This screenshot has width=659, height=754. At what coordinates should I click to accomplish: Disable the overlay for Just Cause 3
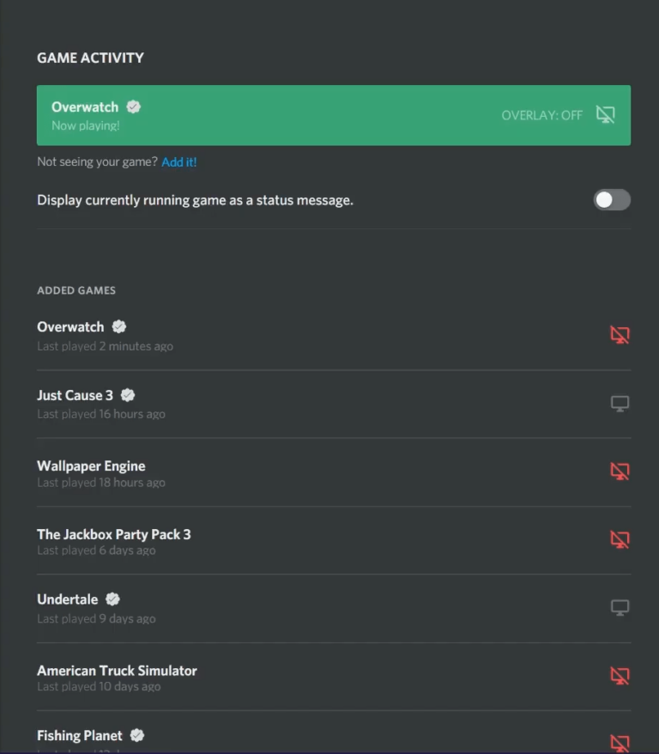pos(620,403)
